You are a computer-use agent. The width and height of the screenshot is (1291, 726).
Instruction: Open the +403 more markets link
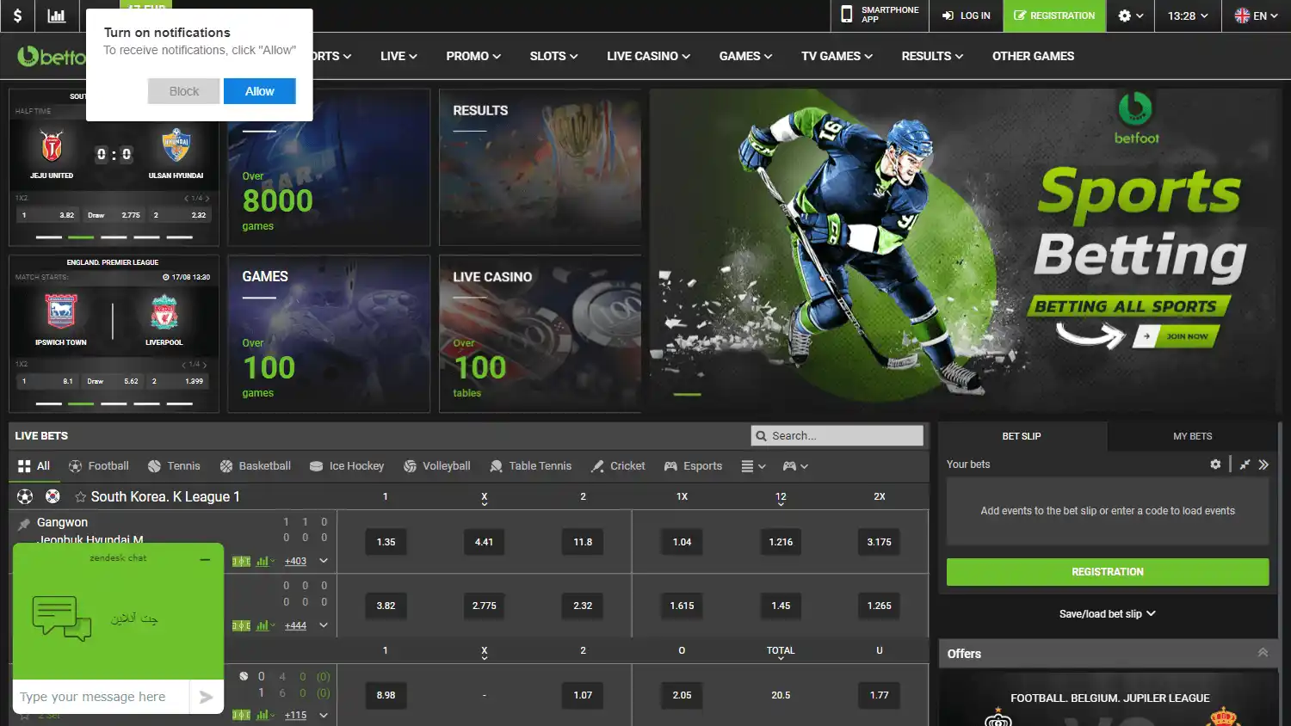(295, 562)
